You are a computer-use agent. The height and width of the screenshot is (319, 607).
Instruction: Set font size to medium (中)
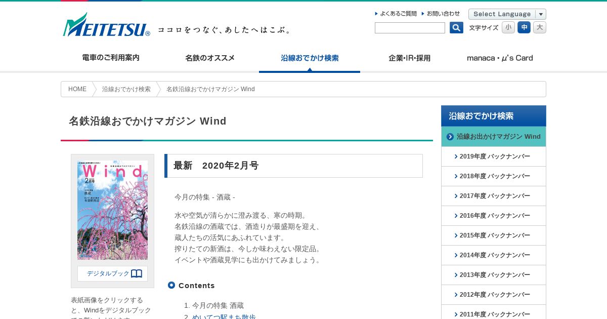tap(524, 27)
